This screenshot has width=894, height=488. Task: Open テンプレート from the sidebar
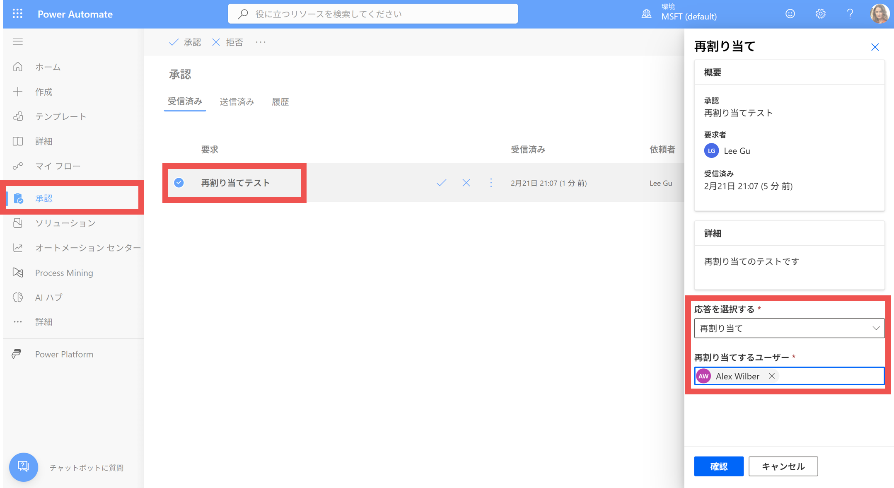tap(61, 116)
